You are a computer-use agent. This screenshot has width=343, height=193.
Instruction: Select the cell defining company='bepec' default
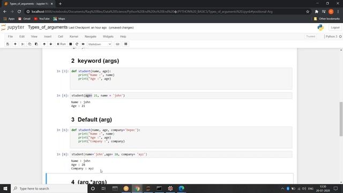point(181,137)
